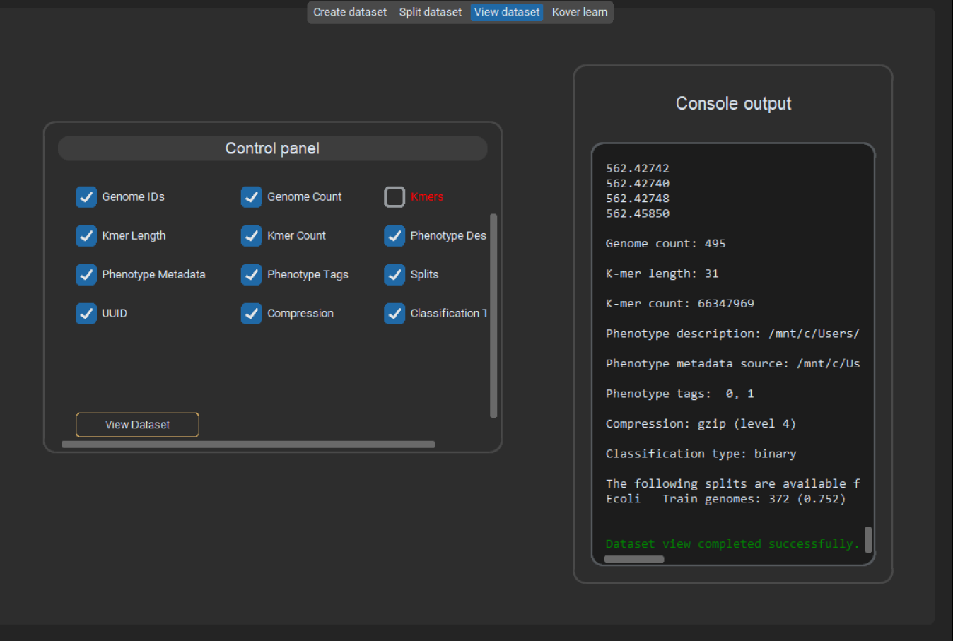Click genome ID 562.42740 in console

[x=637, y=183]
